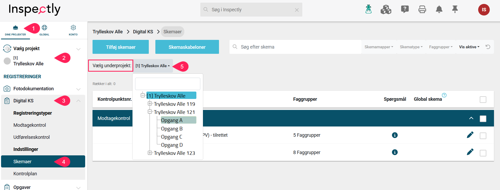Select Opgang B in the tree
Image resolution: width=500 pixels, height=190 pixels.
[172, 129]
